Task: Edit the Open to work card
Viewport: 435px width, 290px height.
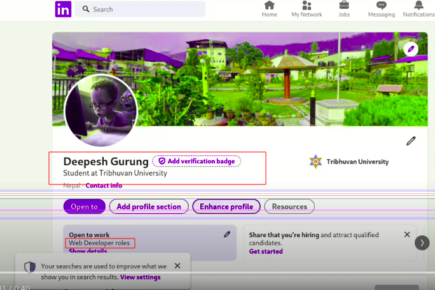Action: pyautogui.click(x=227, y=235)
